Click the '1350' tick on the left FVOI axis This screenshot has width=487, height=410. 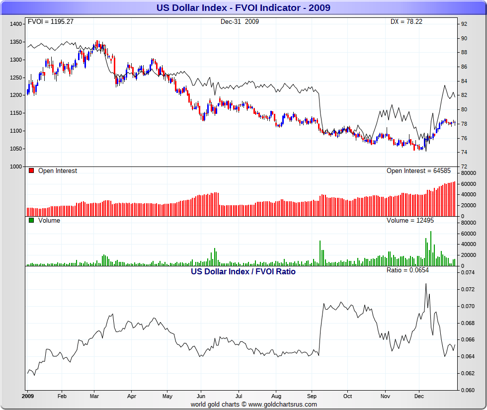pyautogui.click(x=16, y=42)
